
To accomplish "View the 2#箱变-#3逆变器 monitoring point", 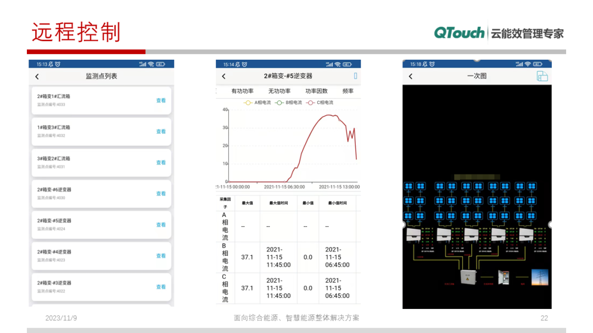I will (161, 287).
